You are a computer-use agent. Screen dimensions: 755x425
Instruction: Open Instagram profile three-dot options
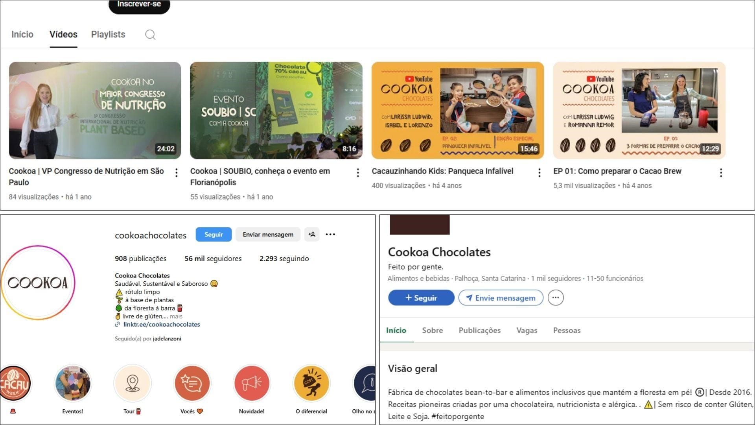click(330, 235)
